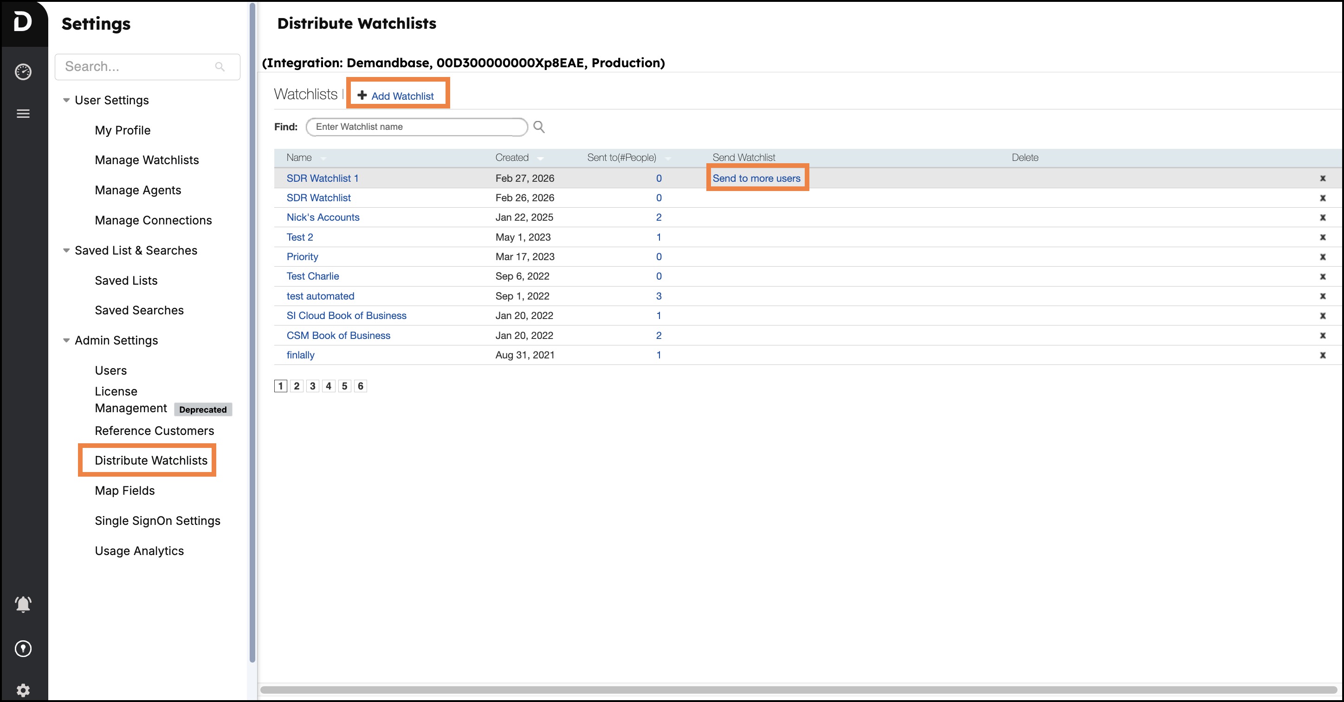The height and width of the screenshot is (702, 1344).
Task: Go to page 6 of watchlists
Action: click(x=361, y=386)
